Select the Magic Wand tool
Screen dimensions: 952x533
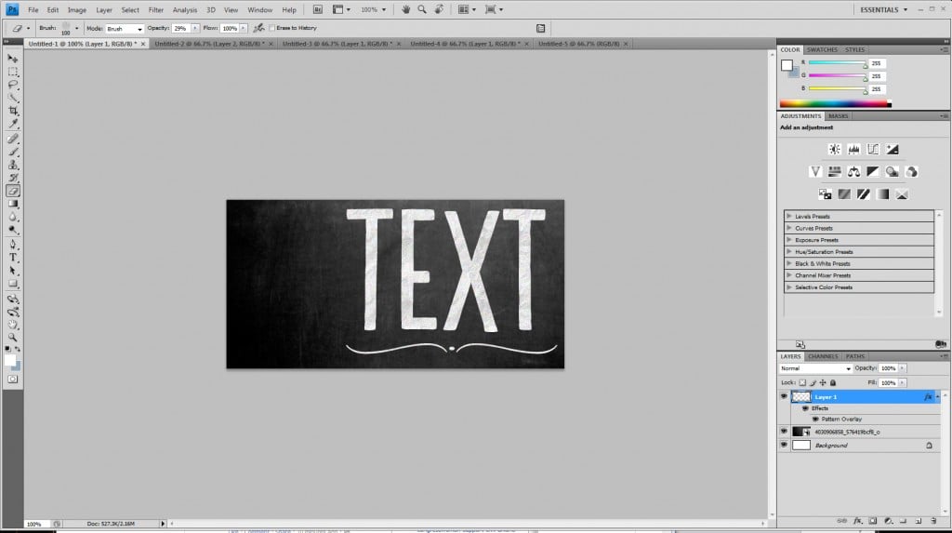[13, 98]
